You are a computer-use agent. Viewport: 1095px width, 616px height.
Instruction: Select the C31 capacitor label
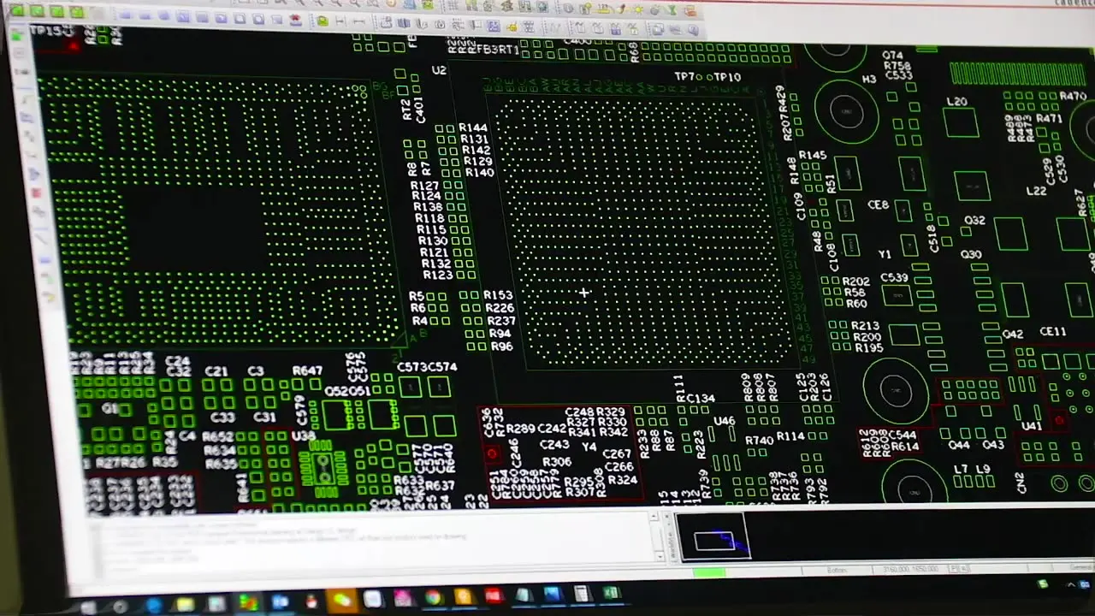coord(264,418)
